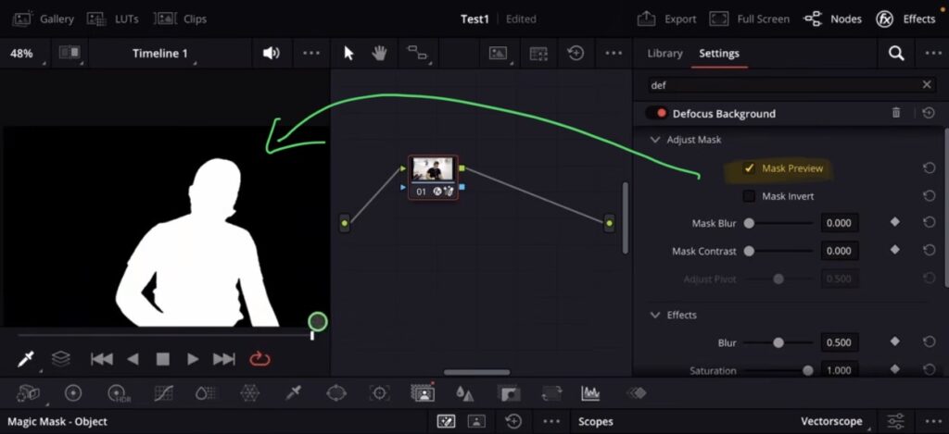The width and height of the screenshot is (949, 434).
Task: Mute audio with the speaker icon
Action: pos(272,53)
